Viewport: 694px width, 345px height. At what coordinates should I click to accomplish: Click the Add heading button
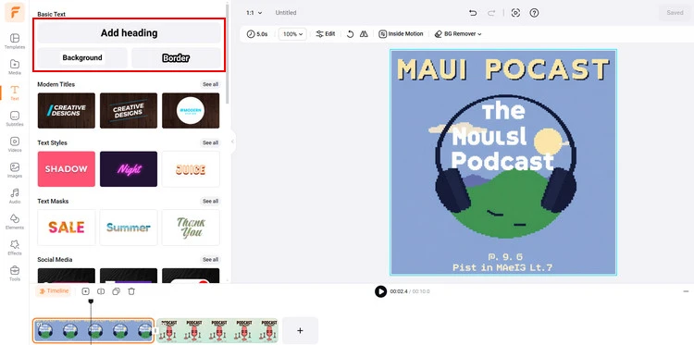click(x=129, y=33)
